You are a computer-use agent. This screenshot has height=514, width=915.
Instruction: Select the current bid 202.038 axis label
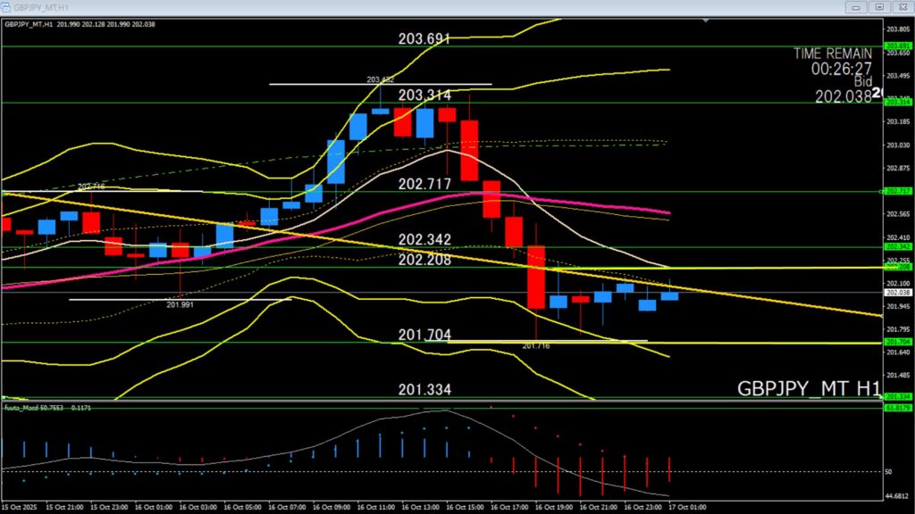point(897,292)
